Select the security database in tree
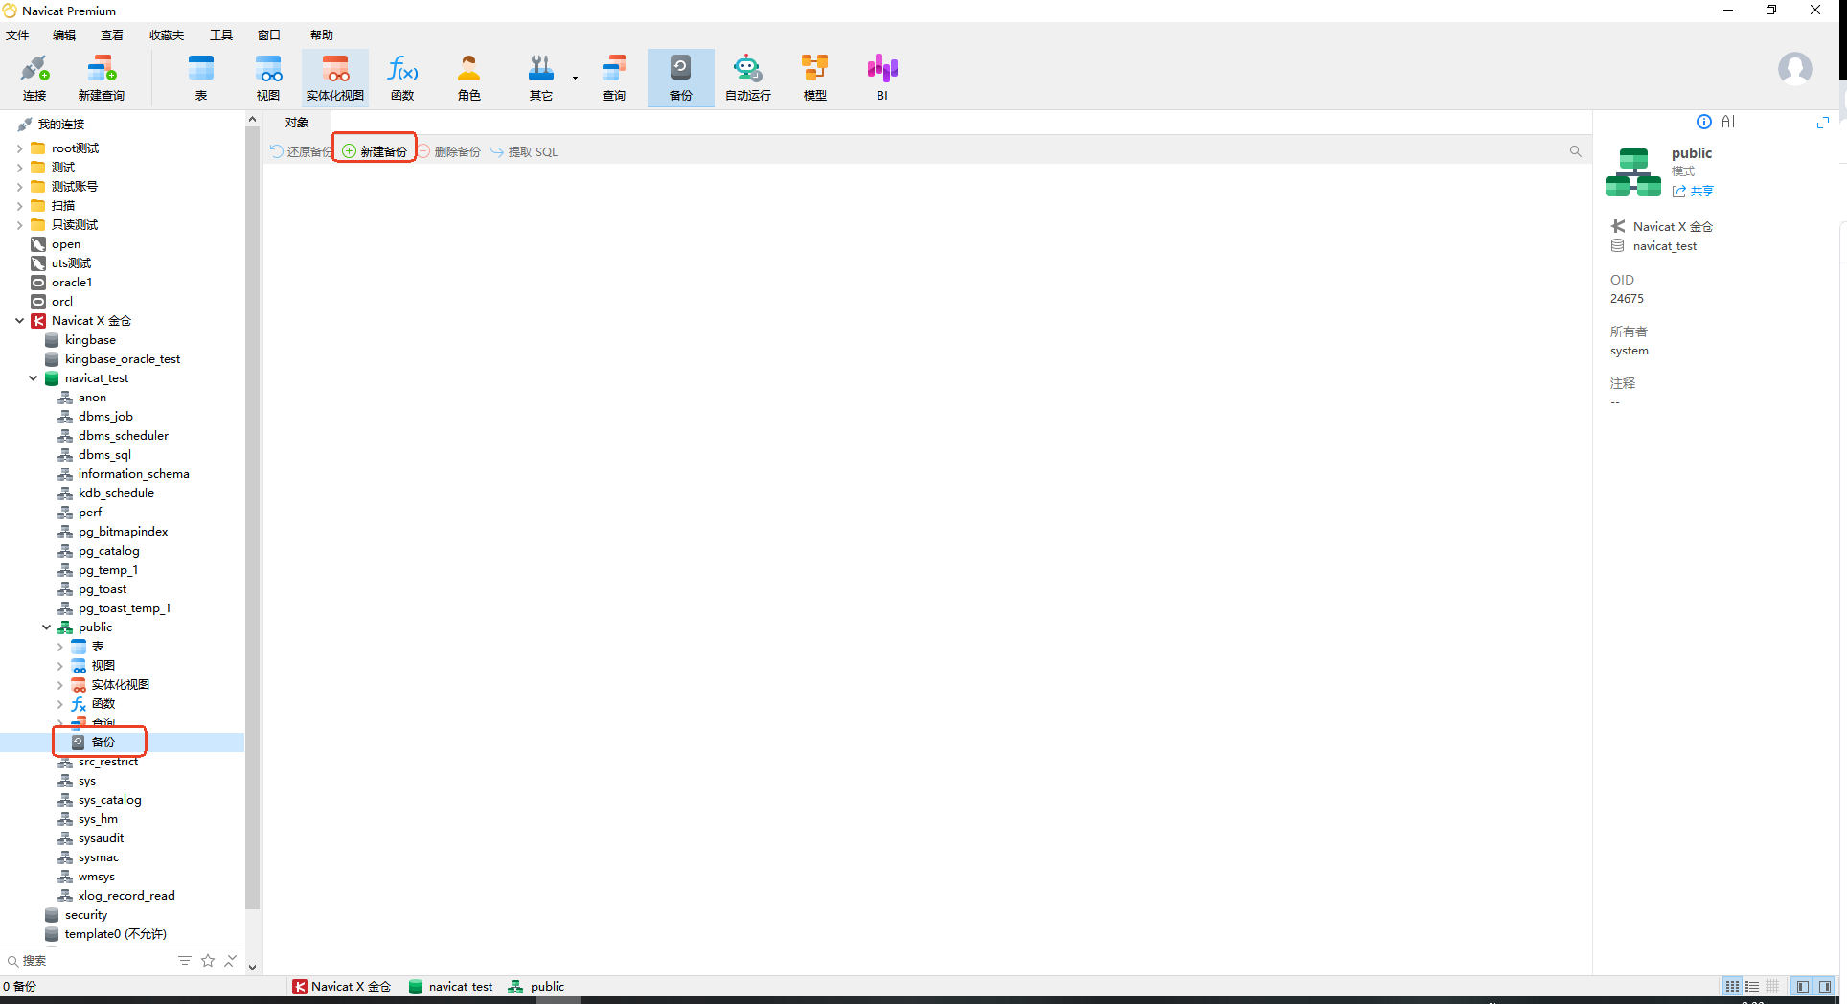 86,915
